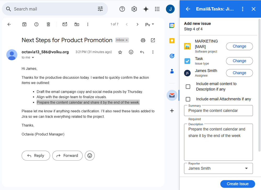Screen dimensions: 261x190
Task: Open search filter options icon
Action: (100, 9)
